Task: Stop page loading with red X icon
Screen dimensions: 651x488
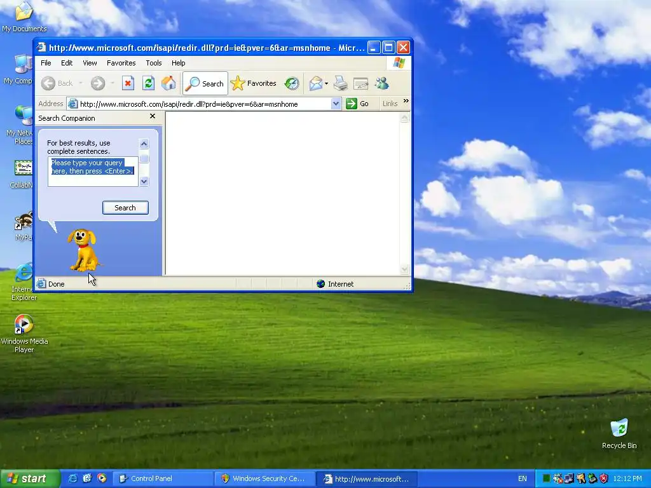Action: (x=128, y=83)
